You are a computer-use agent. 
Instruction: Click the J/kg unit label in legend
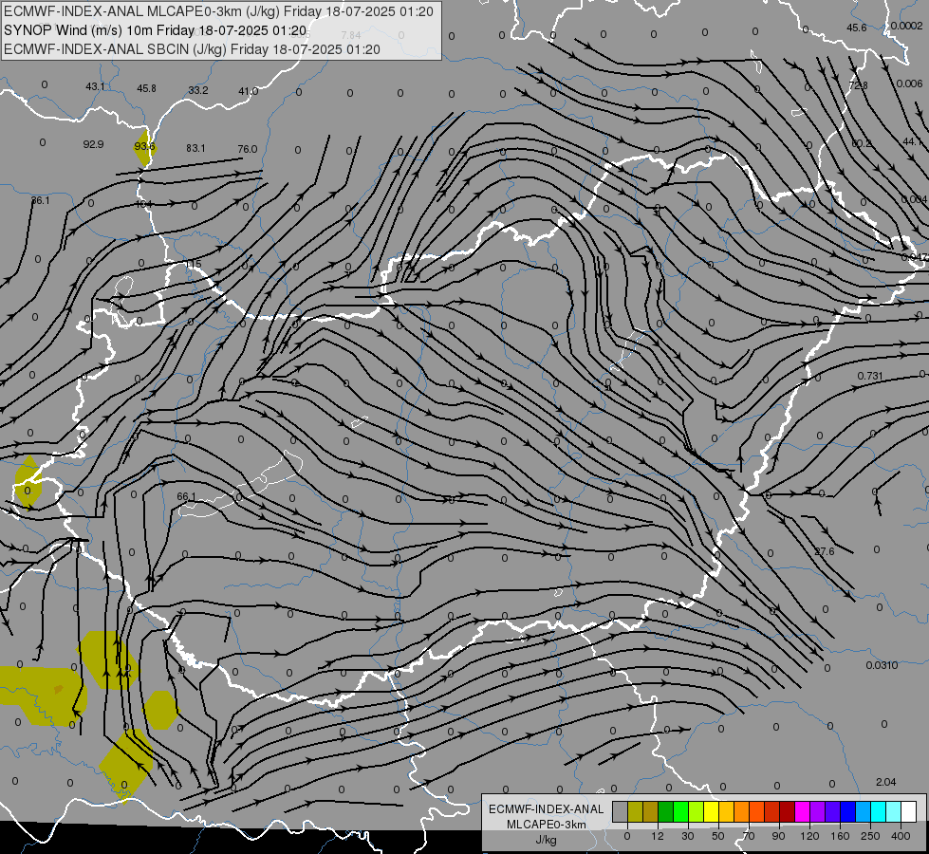tap(547, 840)
